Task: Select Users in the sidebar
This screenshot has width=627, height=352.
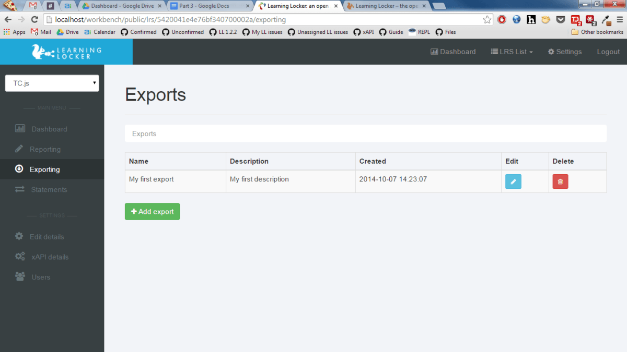Action: coord(39,277)
